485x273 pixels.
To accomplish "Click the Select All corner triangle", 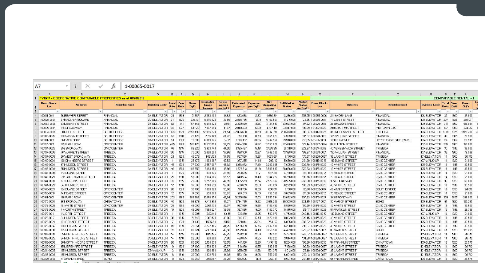I will point(36,94).
